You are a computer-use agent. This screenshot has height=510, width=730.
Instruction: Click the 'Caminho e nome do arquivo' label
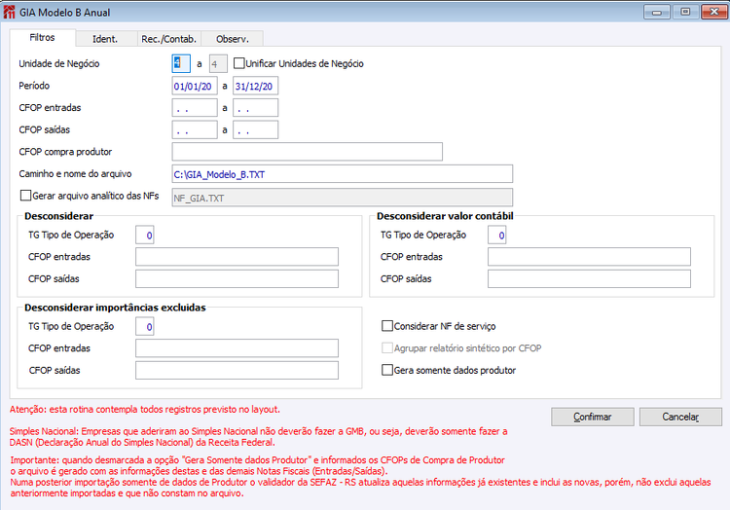[75, 174]
